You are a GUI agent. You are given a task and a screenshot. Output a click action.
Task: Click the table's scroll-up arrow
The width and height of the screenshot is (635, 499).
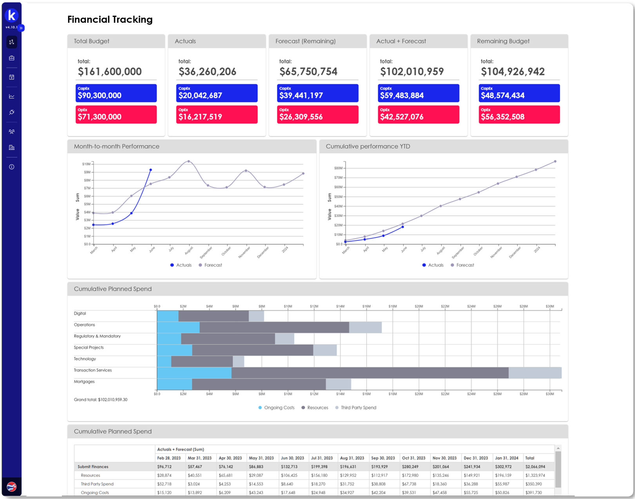[558, 448]
